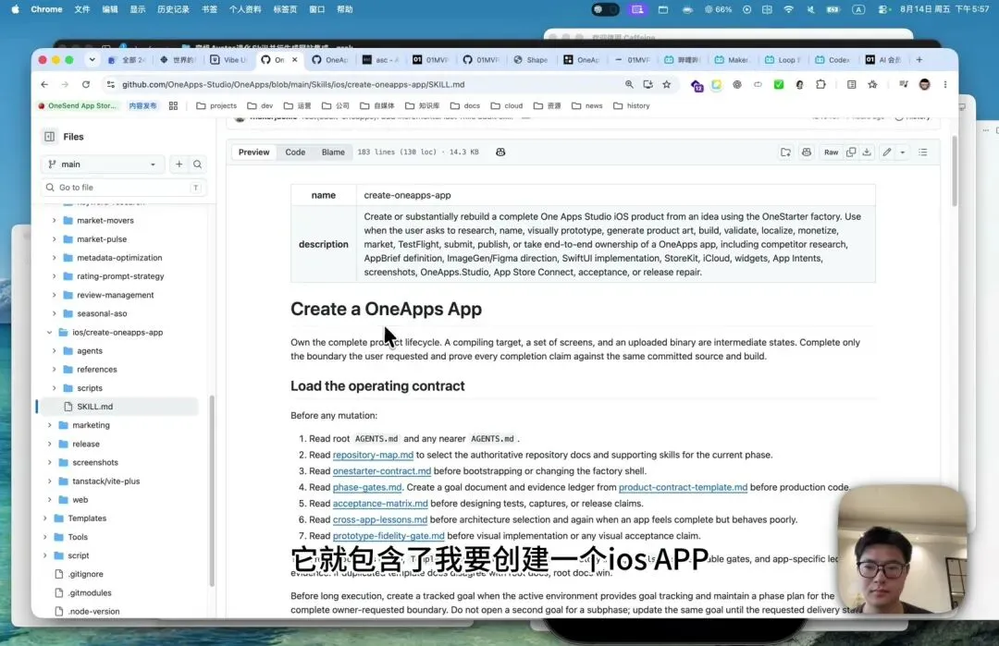This screenshot has height=646, width=999.
Task: Copy raw file contents icon
Action: click(851, 152)
